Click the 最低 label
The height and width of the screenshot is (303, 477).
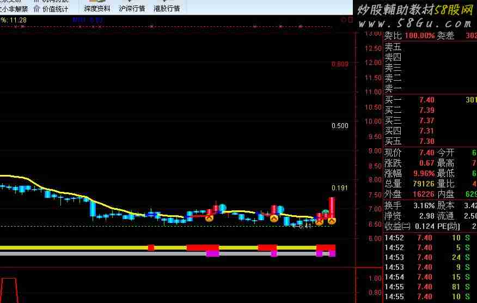pos(445,174)
